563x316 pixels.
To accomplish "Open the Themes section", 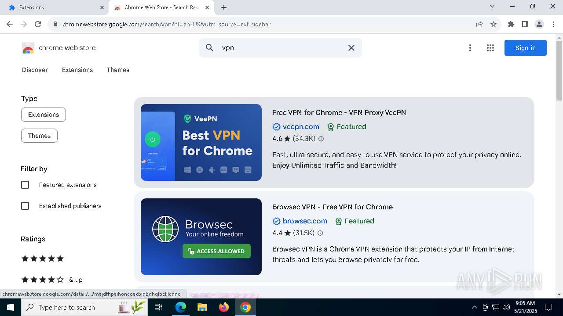I will tap(118, 70).
